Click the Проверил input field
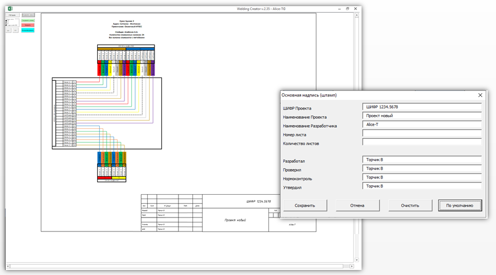 coord(422,168)
